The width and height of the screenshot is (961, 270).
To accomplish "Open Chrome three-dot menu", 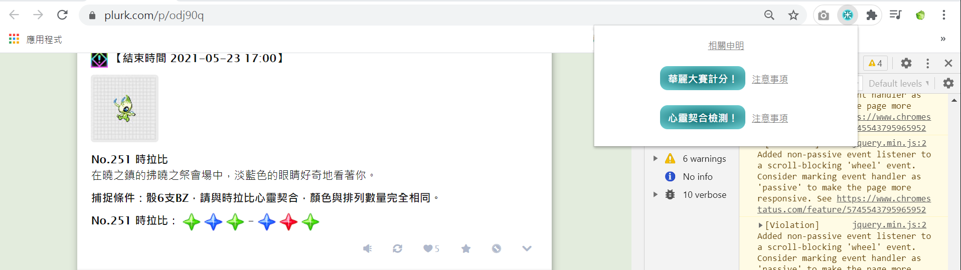I will pos(944,15).
